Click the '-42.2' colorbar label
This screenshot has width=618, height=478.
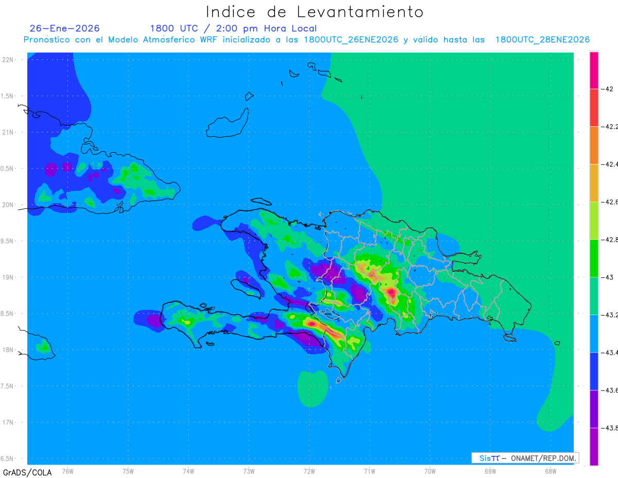pyautogui.click(x=609, y=126)
